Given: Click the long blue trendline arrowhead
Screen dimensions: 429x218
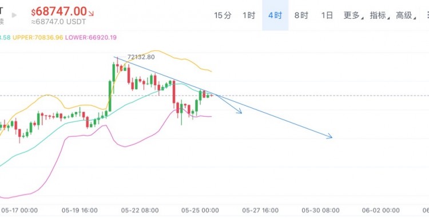Looking at the screenshot, I should pyautogui.click(x=329, y=136).
